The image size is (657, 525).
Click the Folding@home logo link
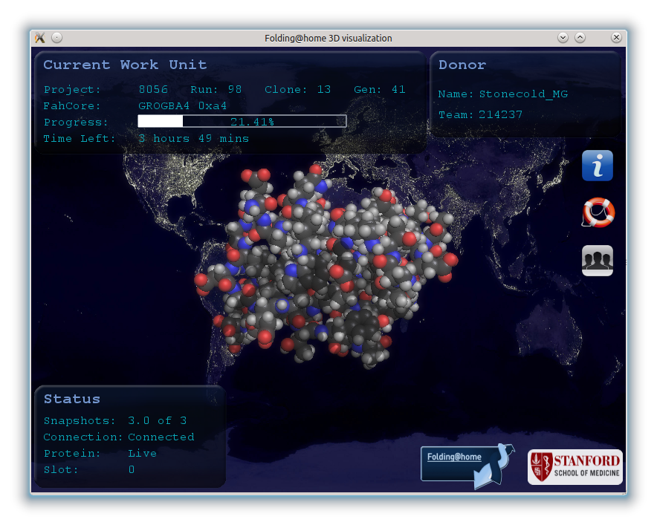(467, 466)
